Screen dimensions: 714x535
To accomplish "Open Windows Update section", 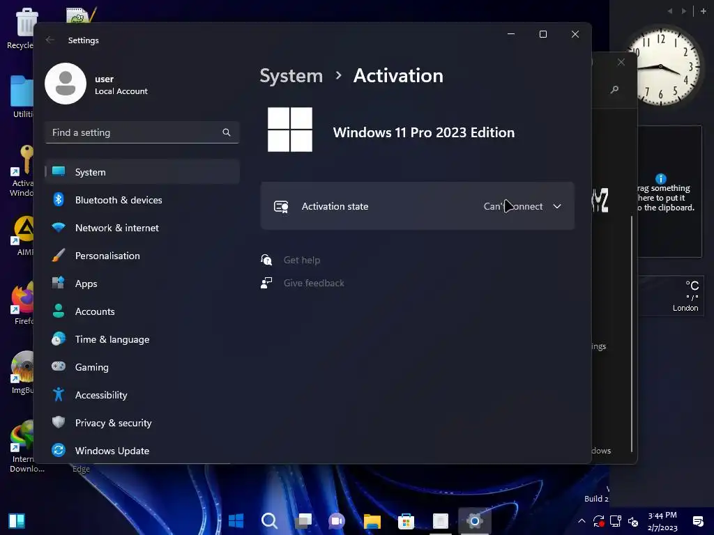I will click(x=142, y=451).
